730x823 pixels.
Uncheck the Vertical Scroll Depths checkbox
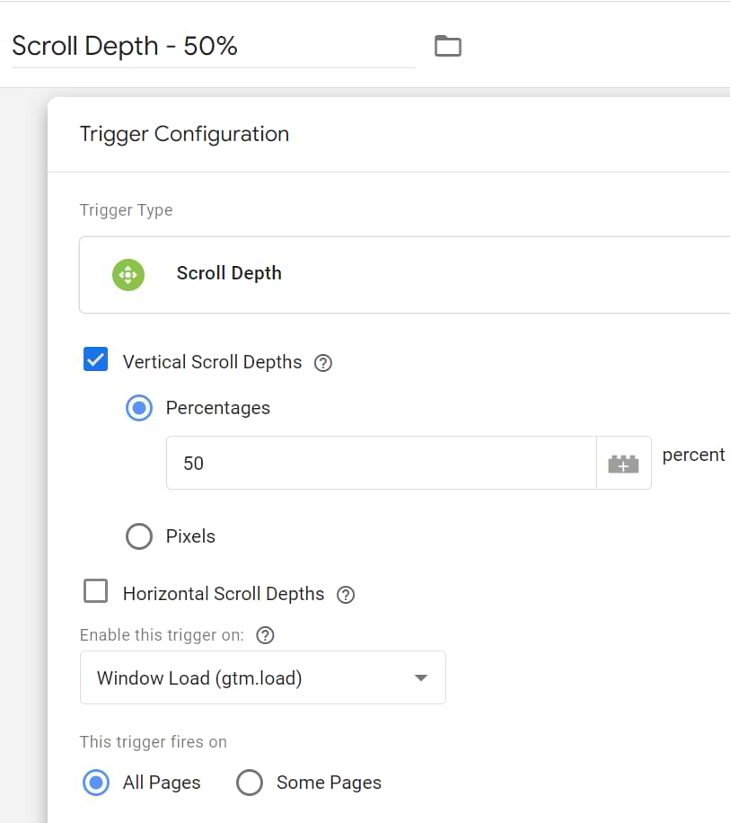[95, 360]
